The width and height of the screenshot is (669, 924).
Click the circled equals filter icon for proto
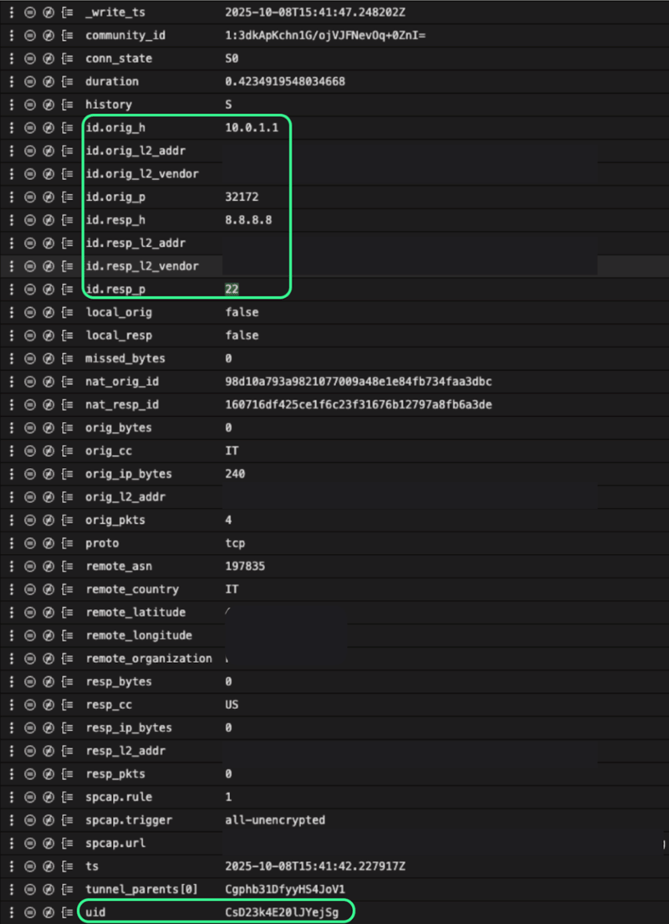tap(29, 543)
